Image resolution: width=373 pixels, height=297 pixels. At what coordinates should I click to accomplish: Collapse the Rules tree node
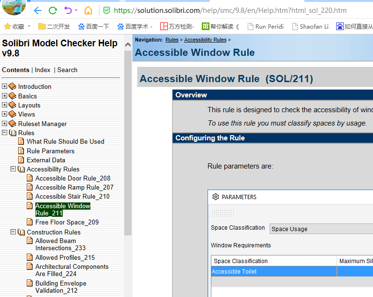[x=4, y=132]
